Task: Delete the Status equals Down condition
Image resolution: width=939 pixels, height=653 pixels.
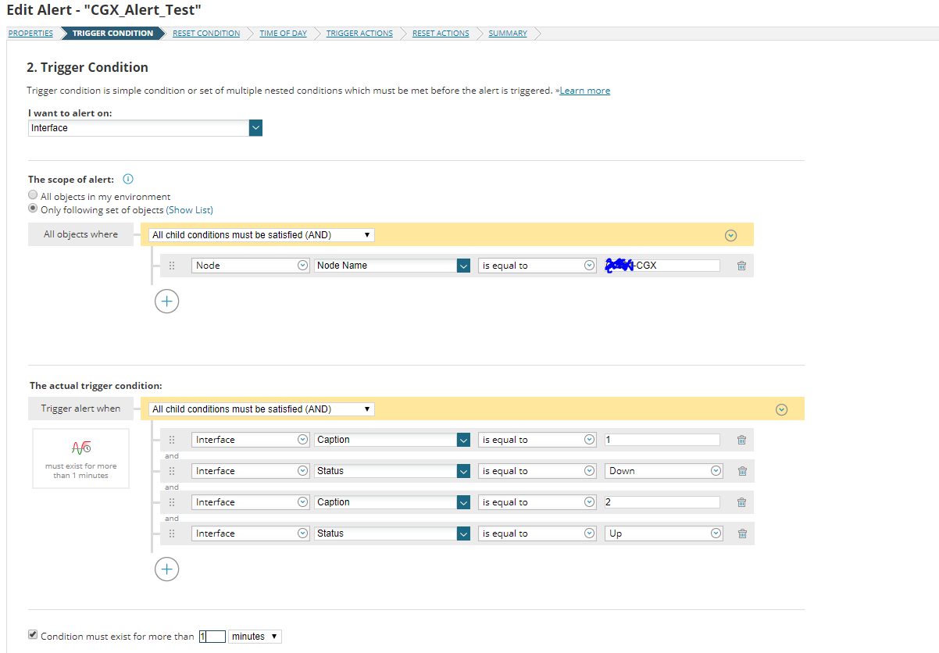Action: [741, 471]
